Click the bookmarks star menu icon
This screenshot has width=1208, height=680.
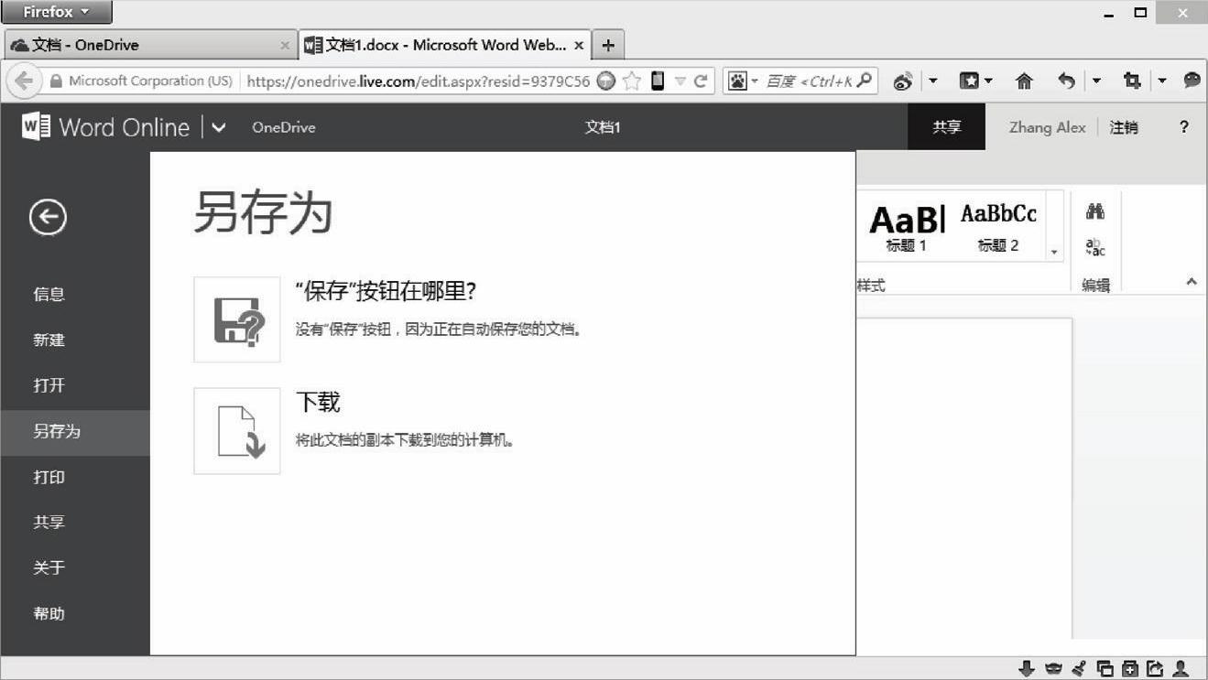(x=969, y=81)
